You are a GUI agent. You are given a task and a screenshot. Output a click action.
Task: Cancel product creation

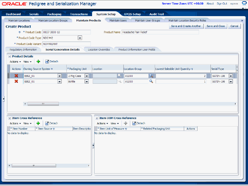pyautogui.click(x=234, y=26)
